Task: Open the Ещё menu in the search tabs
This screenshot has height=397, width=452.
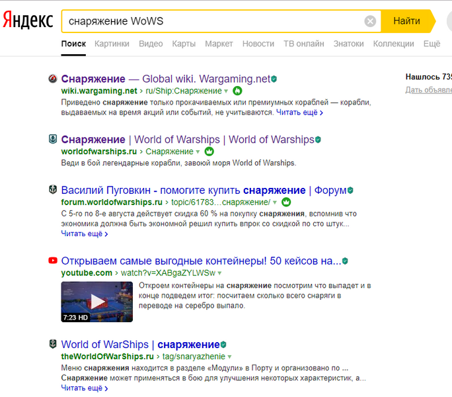Action: pyautogui.click(x=431, y=44)
